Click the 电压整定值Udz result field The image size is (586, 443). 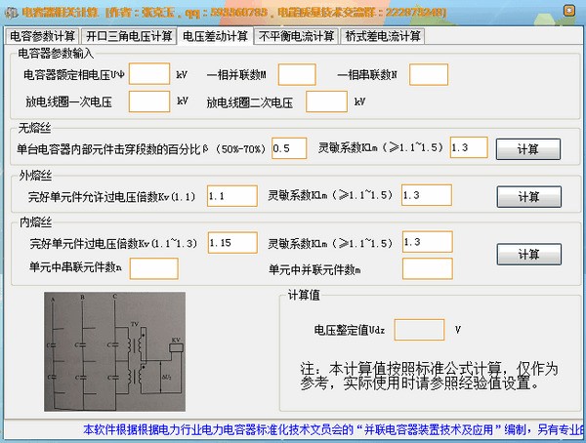(419, 330)
